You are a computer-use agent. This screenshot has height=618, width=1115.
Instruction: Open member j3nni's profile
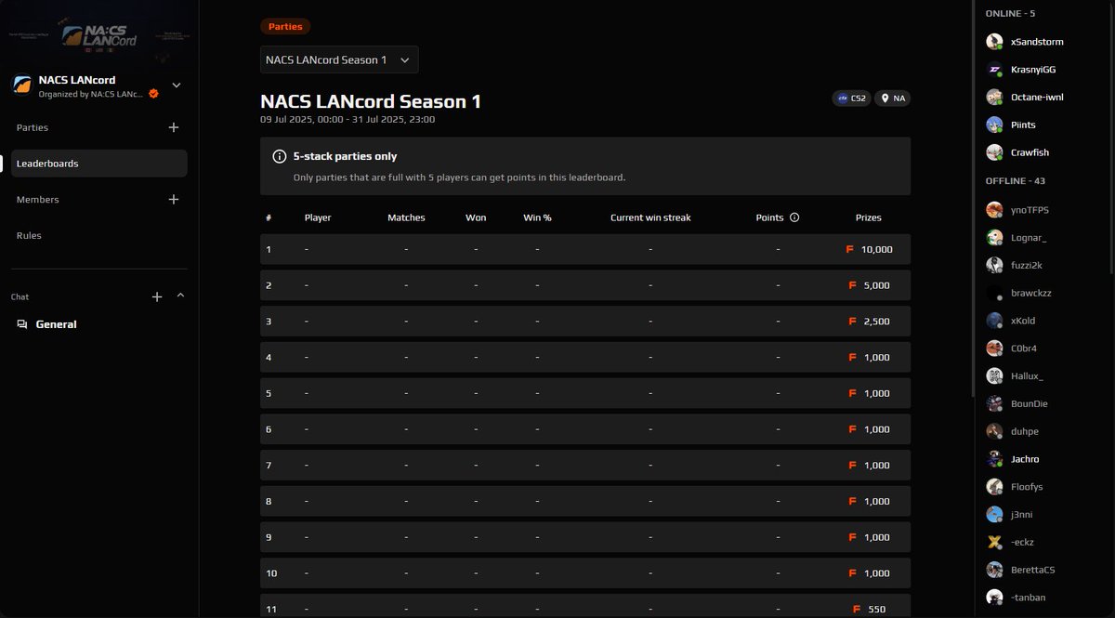point(1021,515)
